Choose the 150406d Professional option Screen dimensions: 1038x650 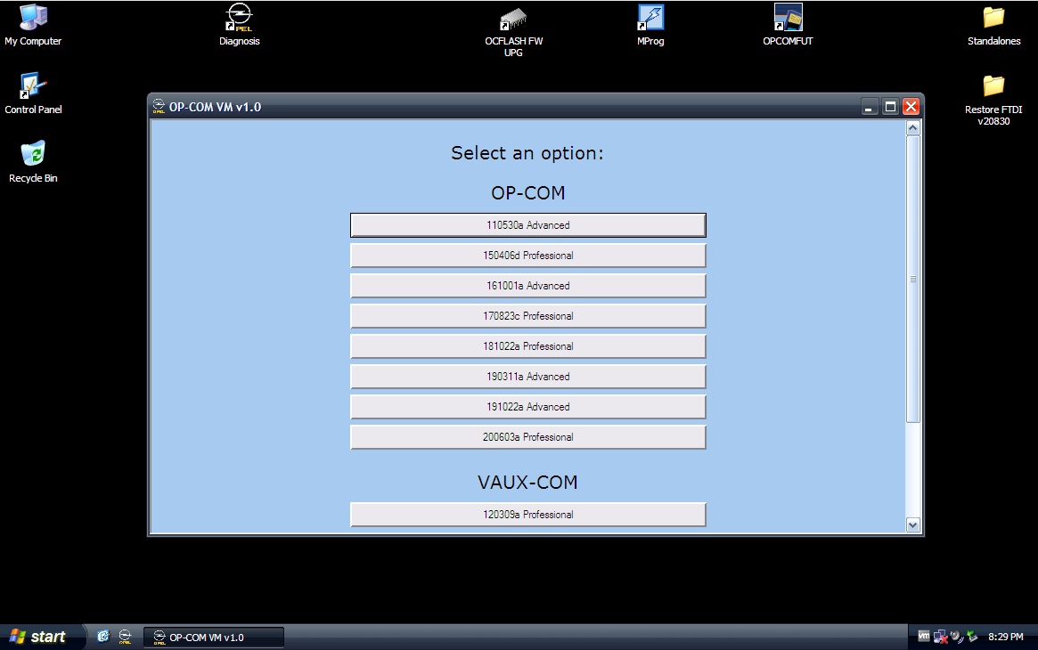click(527, 256)
